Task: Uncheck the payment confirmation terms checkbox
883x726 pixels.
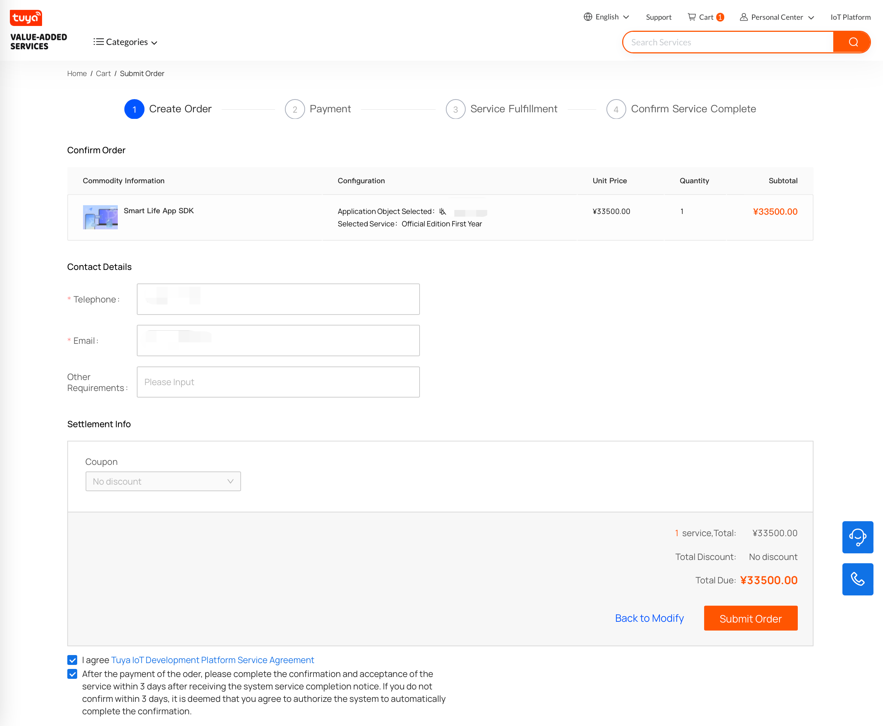Action: click(x=72, y=674)
